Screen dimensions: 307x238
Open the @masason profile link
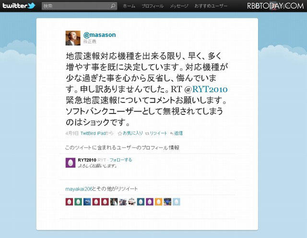point(99,35)
